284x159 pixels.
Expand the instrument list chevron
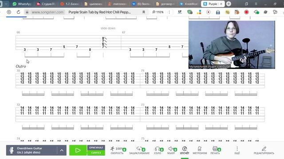point(62,150)
